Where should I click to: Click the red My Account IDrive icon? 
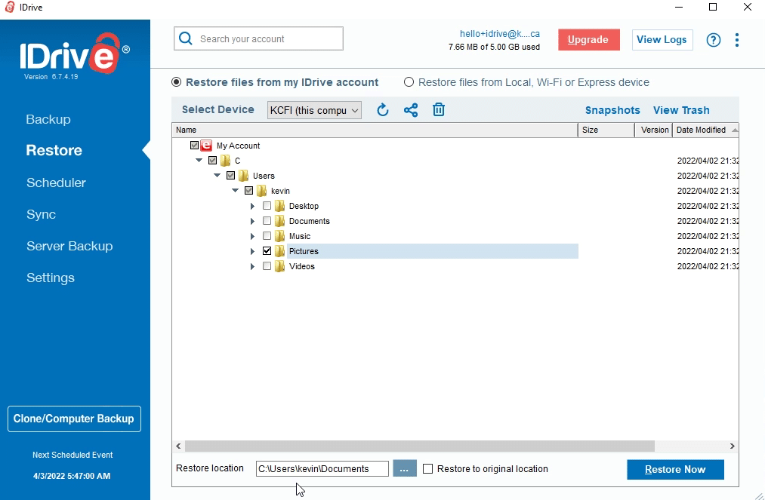(206, 146)
